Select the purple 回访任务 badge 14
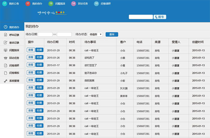Viewport: 210px width, 138px height. coord(73,4)
